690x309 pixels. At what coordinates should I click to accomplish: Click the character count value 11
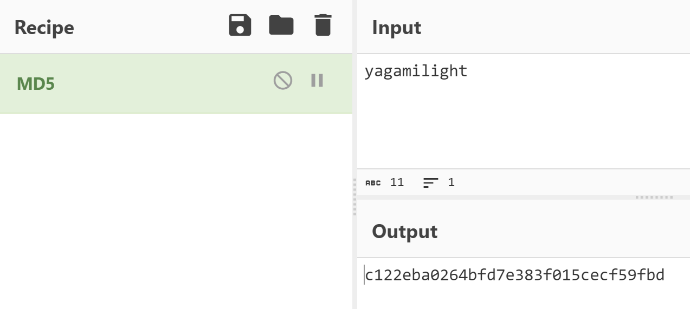[x=397, y=182]
